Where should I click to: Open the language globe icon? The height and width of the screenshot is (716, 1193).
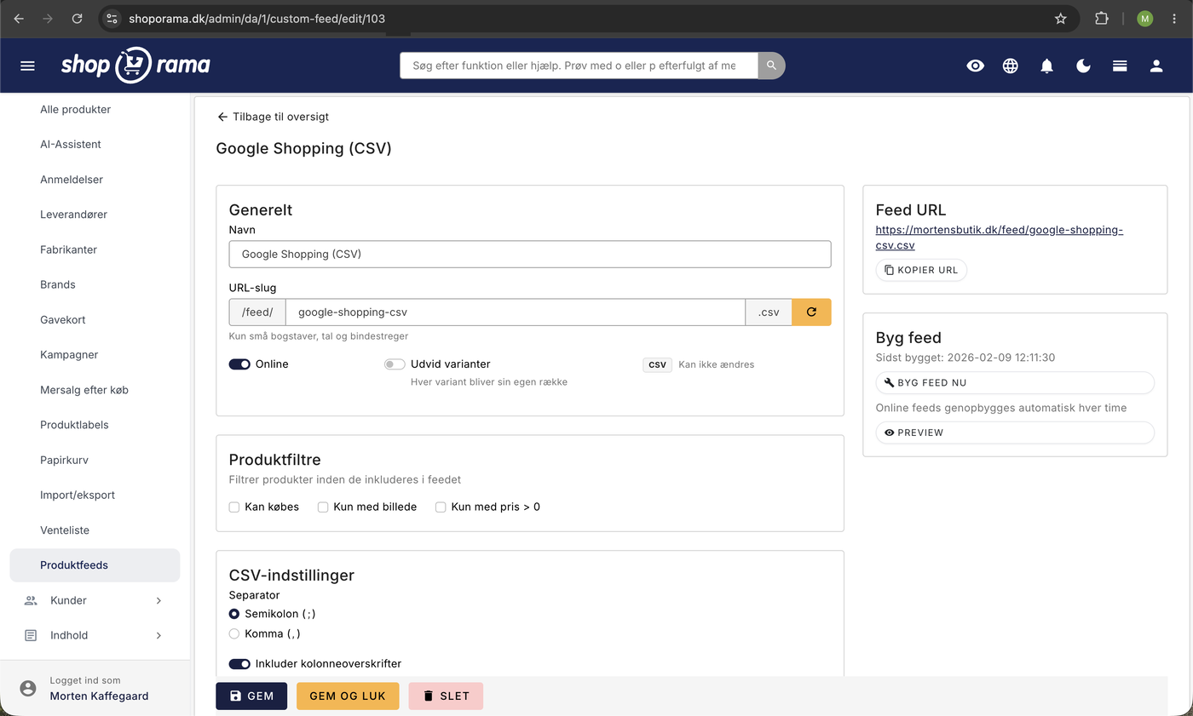(1011, 66)
